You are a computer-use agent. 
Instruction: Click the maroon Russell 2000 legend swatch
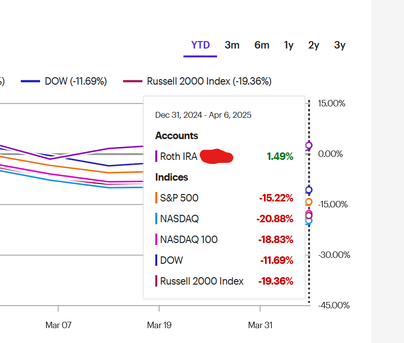(133, 81)
